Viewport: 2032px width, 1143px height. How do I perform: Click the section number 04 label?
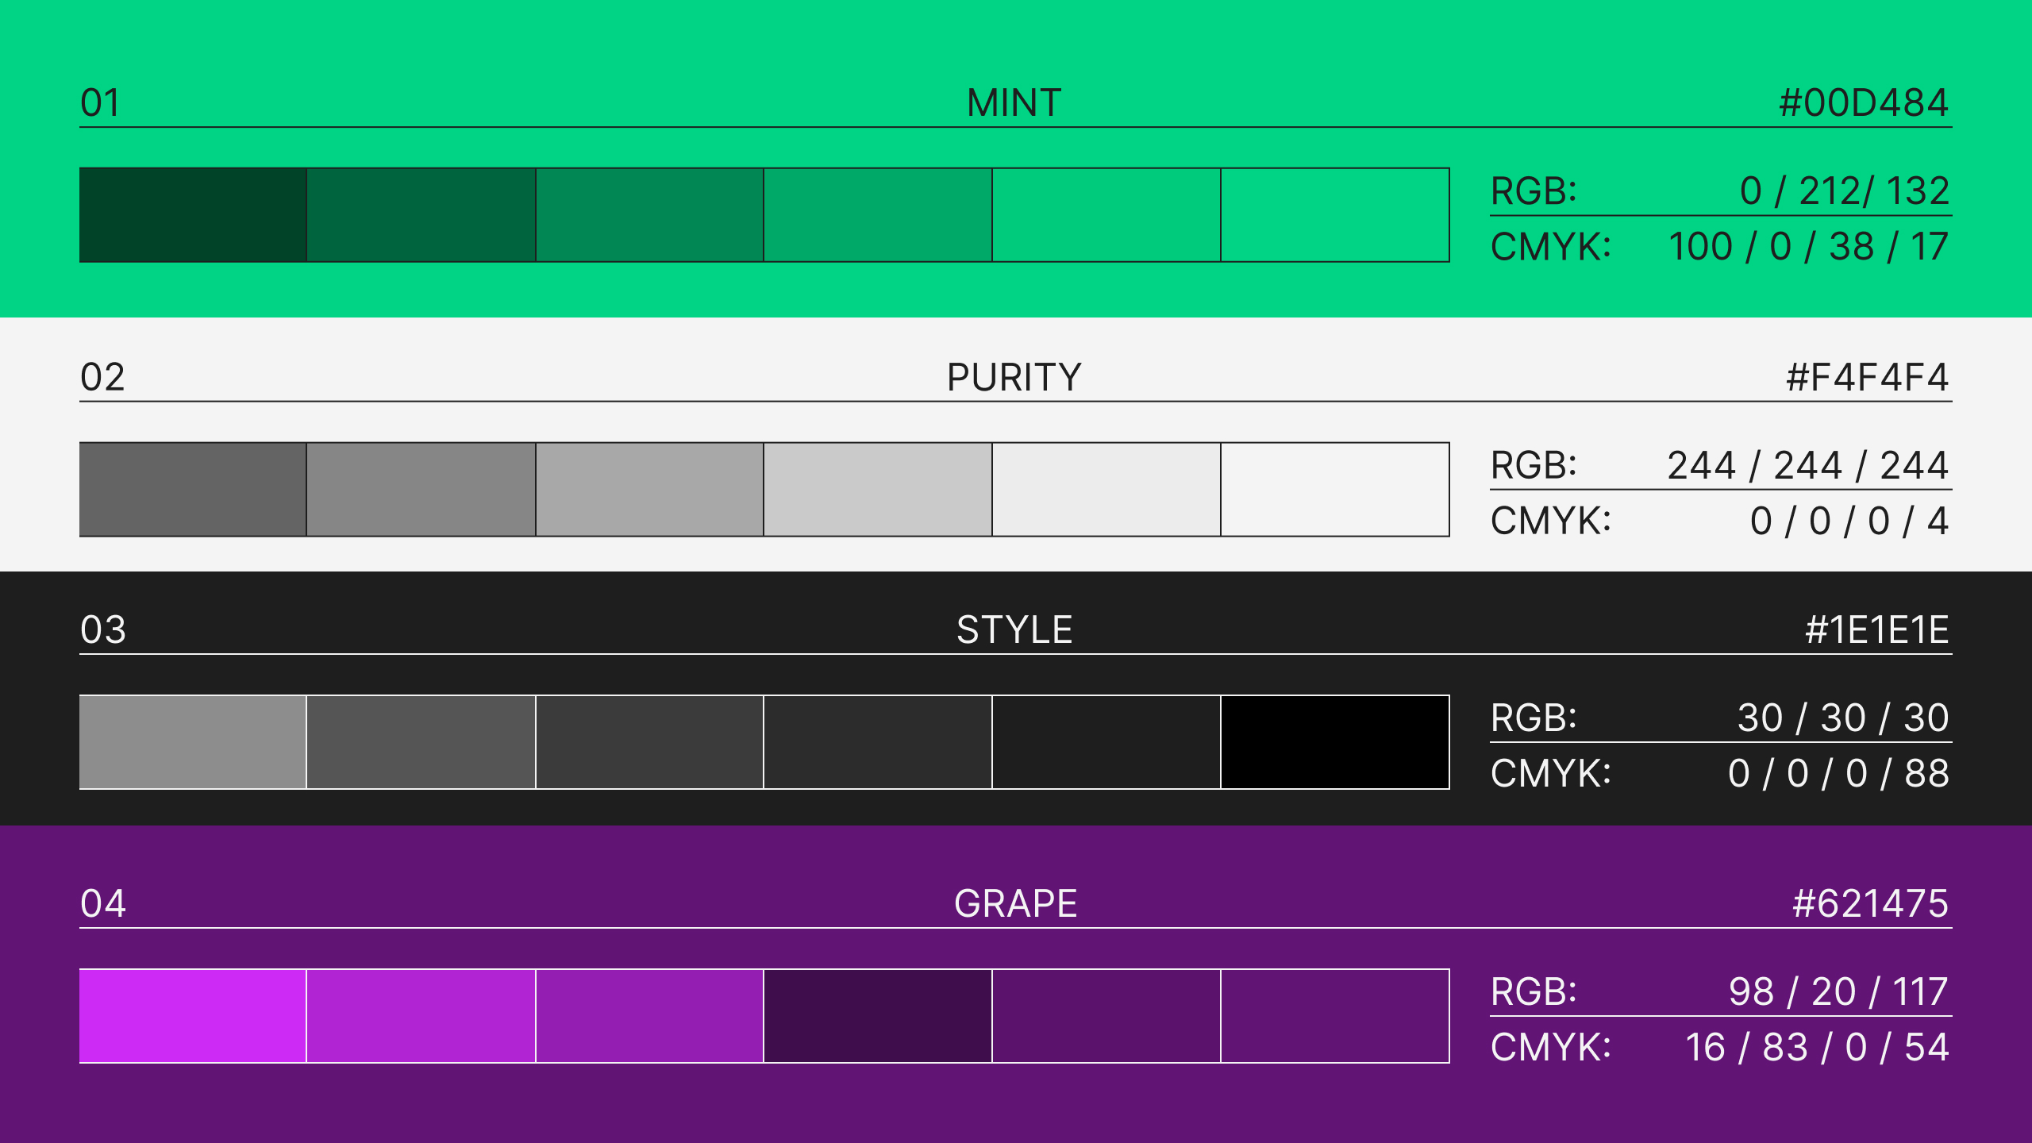[103, 904]
